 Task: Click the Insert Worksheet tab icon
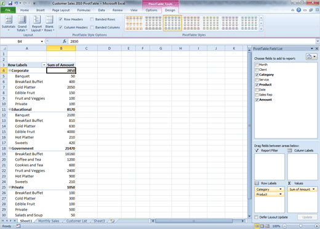(113, 221)
